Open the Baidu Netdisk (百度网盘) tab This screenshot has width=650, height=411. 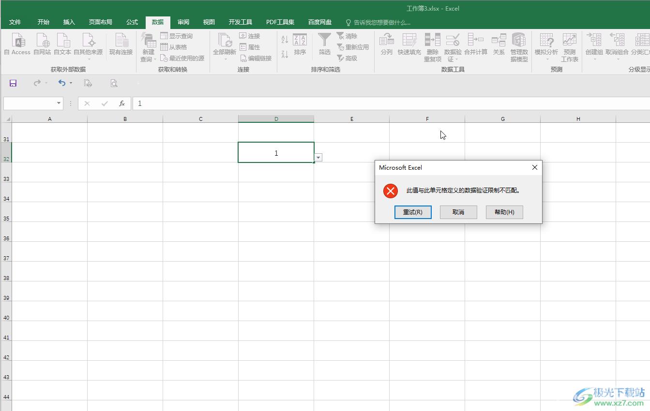click(x=320, y=22)
